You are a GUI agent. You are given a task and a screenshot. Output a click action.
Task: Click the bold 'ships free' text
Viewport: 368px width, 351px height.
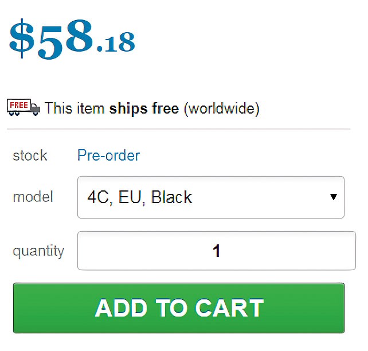click(144, 108)
